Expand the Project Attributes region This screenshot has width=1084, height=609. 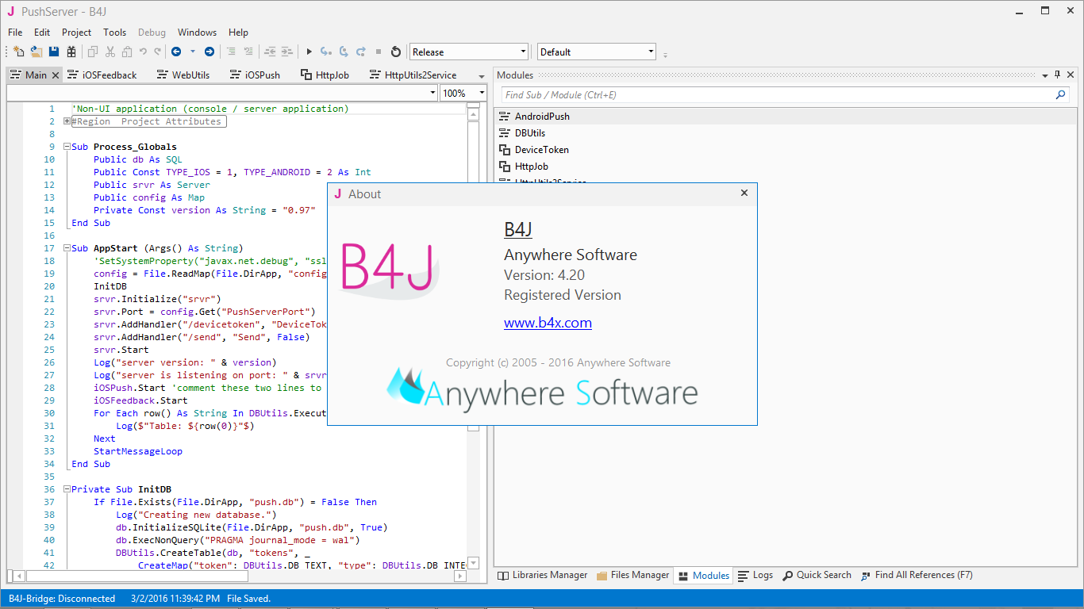tap(67, 121)
